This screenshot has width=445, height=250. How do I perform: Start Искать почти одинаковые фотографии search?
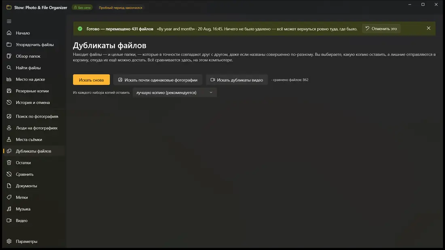(x=158, y=80)
